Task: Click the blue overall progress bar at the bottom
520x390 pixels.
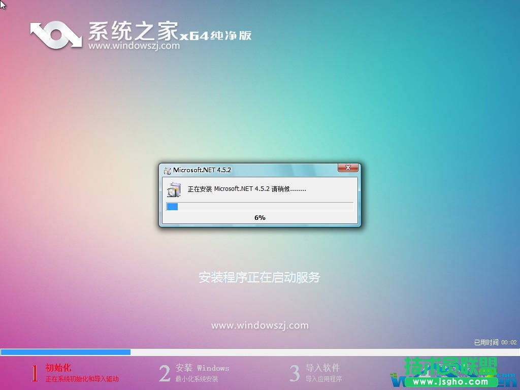Action: tap(66, 351)
